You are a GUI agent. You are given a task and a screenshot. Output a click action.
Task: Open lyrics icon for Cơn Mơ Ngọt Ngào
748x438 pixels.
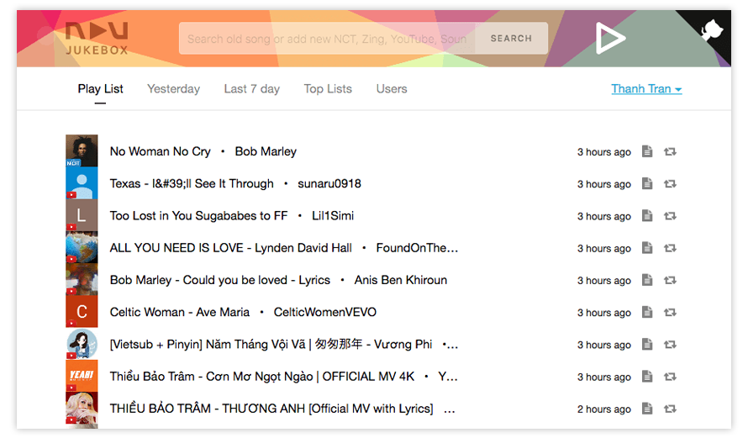[x=647, y=376]
